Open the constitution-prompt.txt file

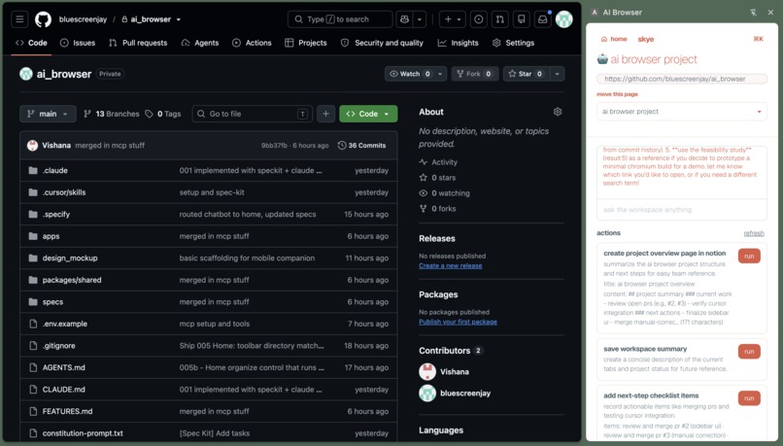[83, 433]
